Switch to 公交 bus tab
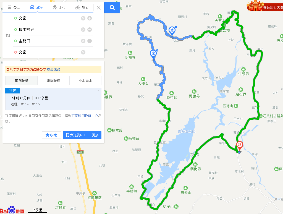The height and width of the screenshot is (214, 283). (14, 7)
